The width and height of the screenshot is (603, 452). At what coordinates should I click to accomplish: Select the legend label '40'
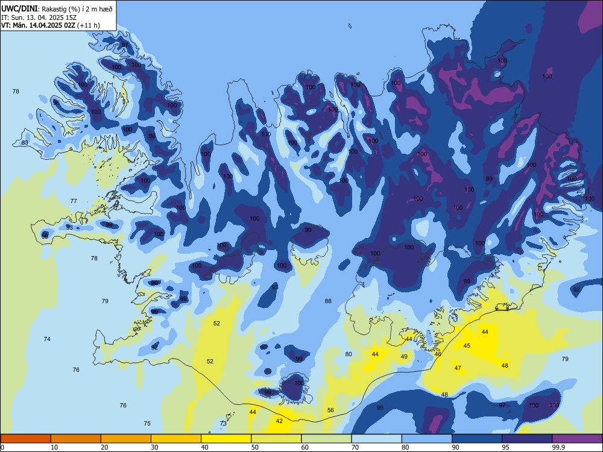point(204,447)
